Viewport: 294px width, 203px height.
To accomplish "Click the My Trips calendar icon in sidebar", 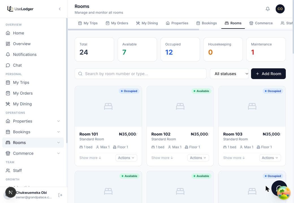I will pos(8,83).
